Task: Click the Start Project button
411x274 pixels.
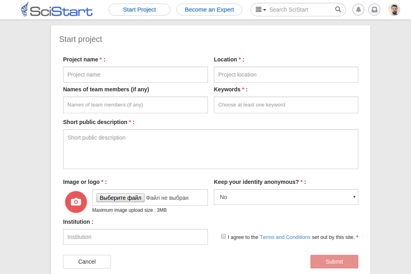Action: 139,10
